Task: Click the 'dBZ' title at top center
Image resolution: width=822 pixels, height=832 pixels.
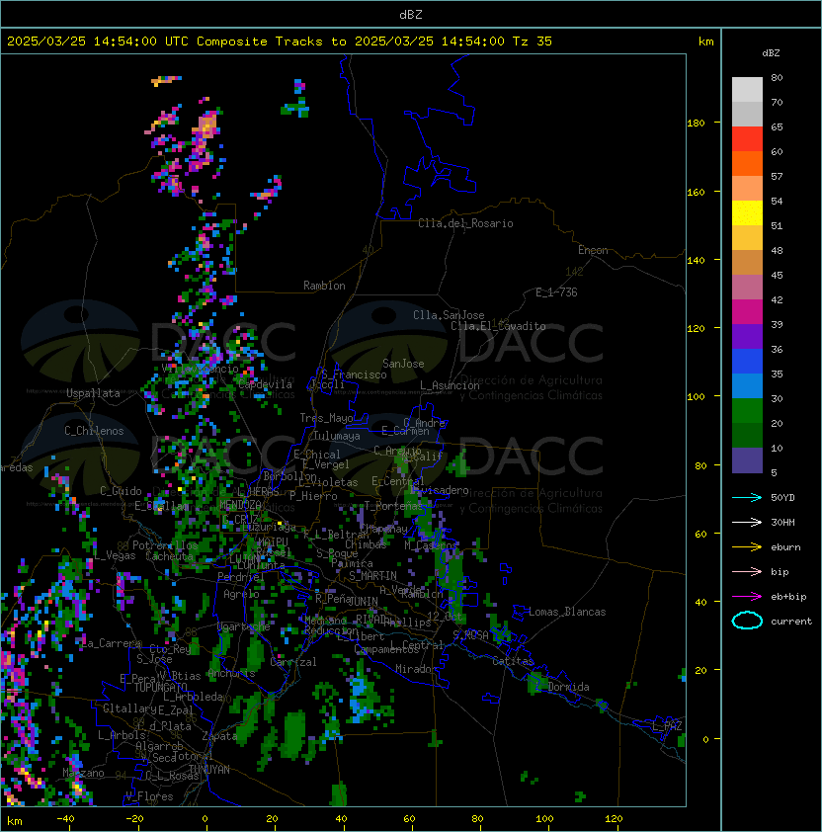Action: tap(411, 15)
